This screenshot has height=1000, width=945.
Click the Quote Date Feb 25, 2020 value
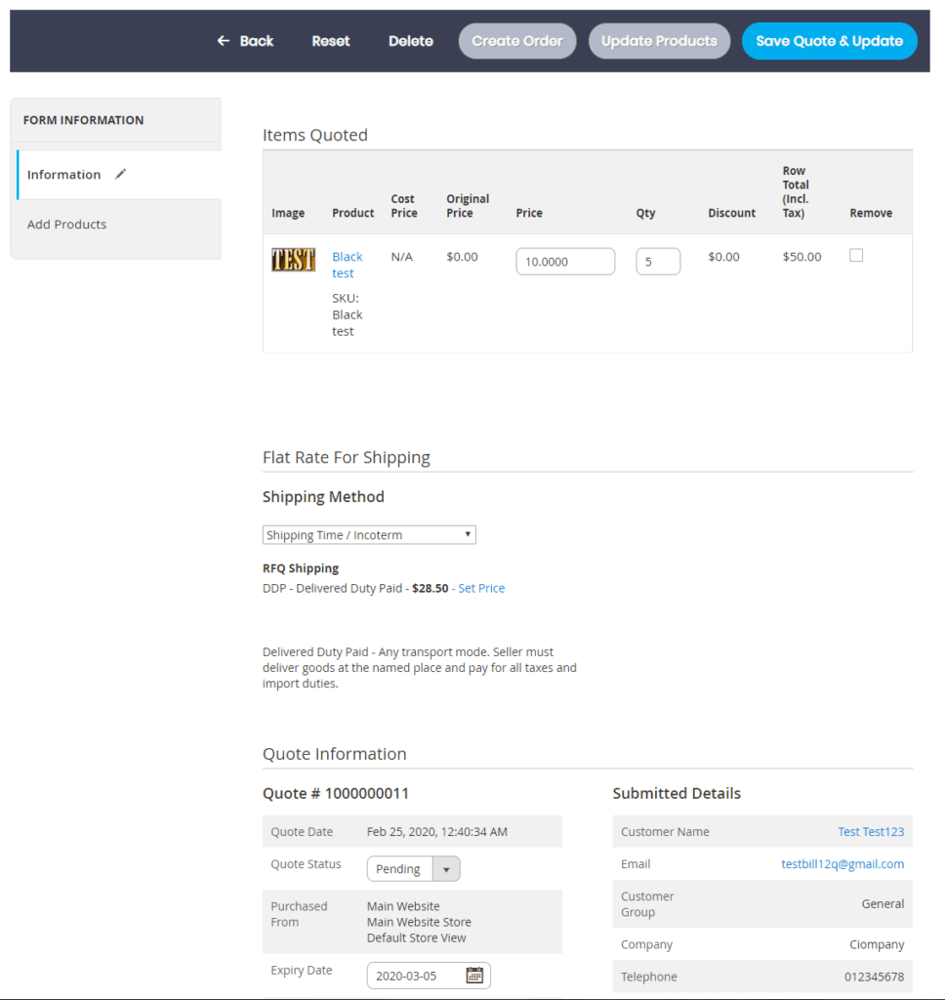click(436, 832)
